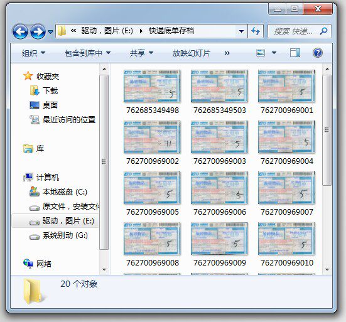Image resolution: width=346 pixels, height=322 pixels.
Task: Click the change view icon in toolbar
Action: coord(261,53)
